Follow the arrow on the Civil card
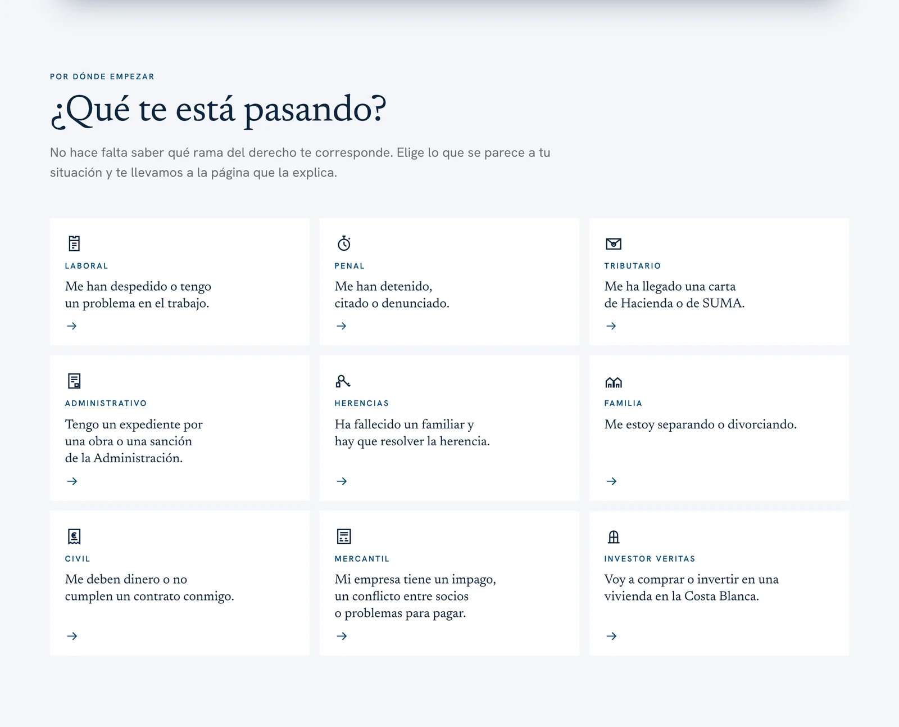 (72, 636)
